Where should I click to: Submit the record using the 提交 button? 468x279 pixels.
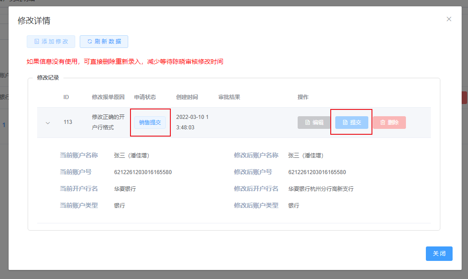click(x=352, y=123)
